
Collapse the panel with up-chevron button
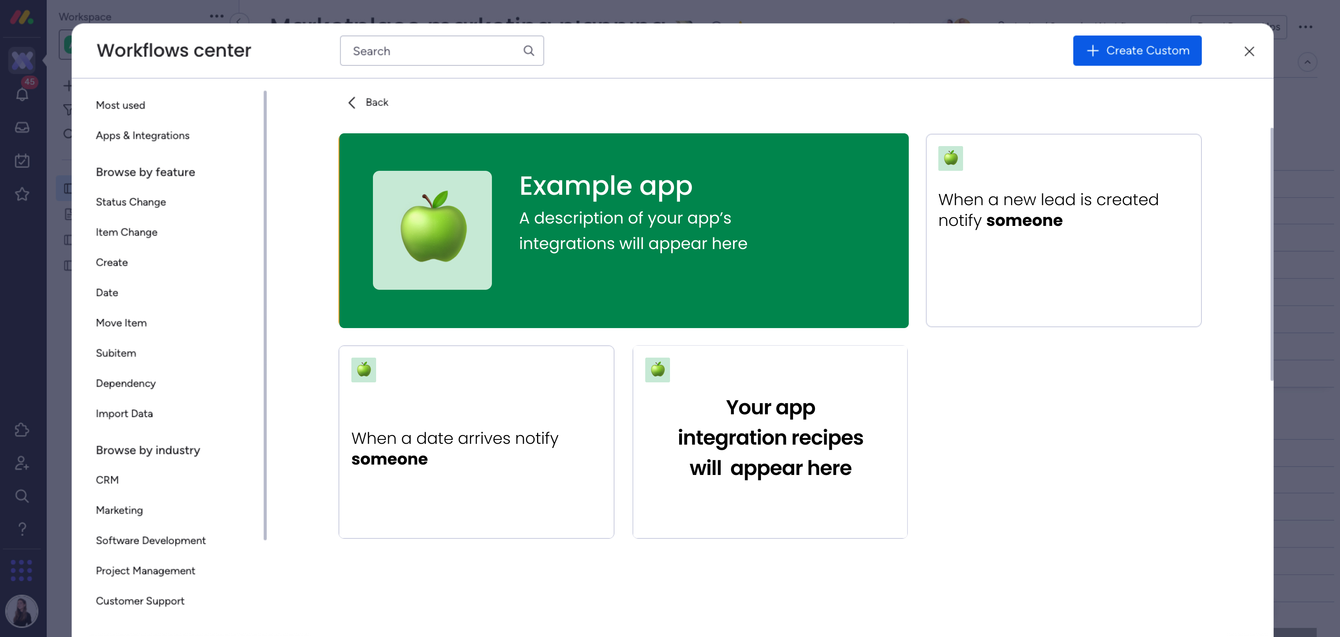tap(1307, 62)
